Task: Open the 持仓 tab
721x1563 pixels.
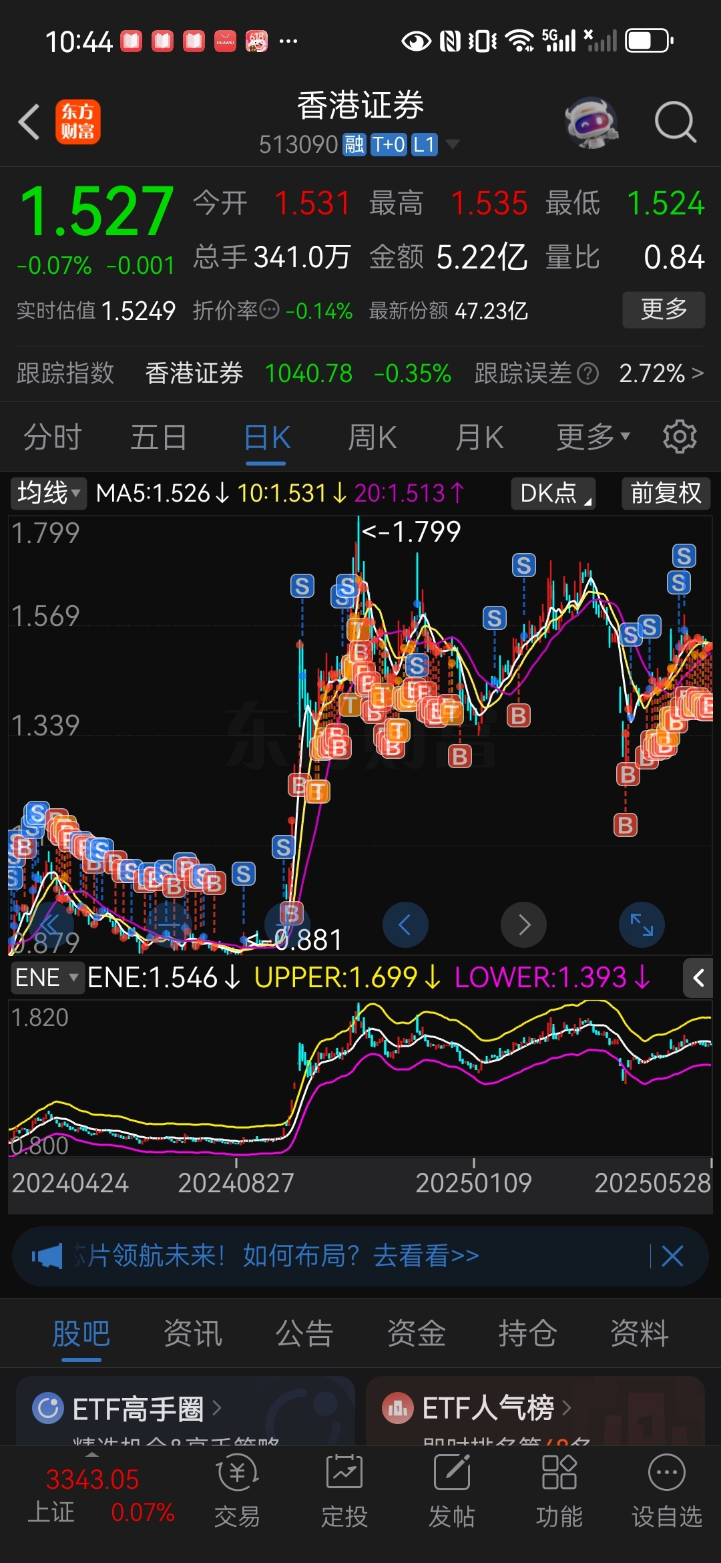Action: 528,1334
